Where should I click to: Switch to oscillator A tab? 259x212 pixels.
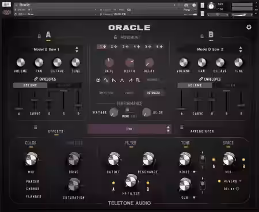[48, 35]
